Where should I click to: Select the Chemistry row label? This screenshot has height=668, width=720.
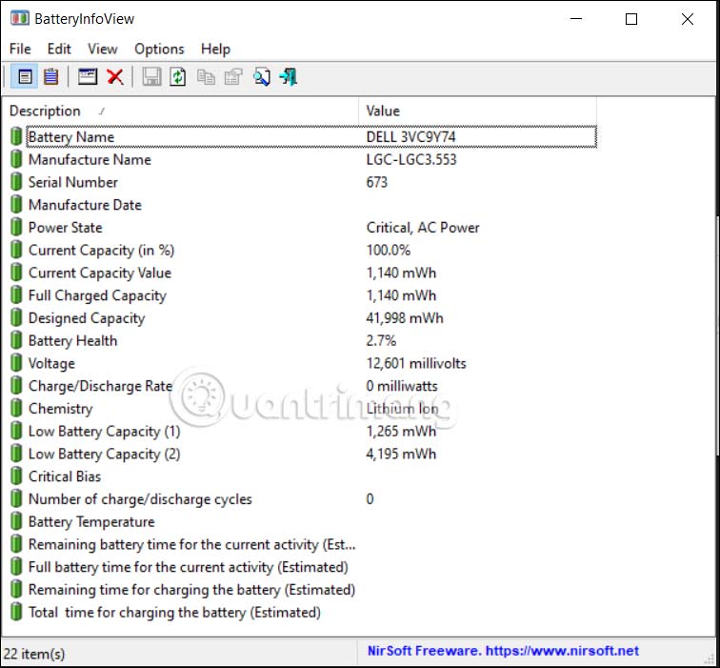click(60, 409)
